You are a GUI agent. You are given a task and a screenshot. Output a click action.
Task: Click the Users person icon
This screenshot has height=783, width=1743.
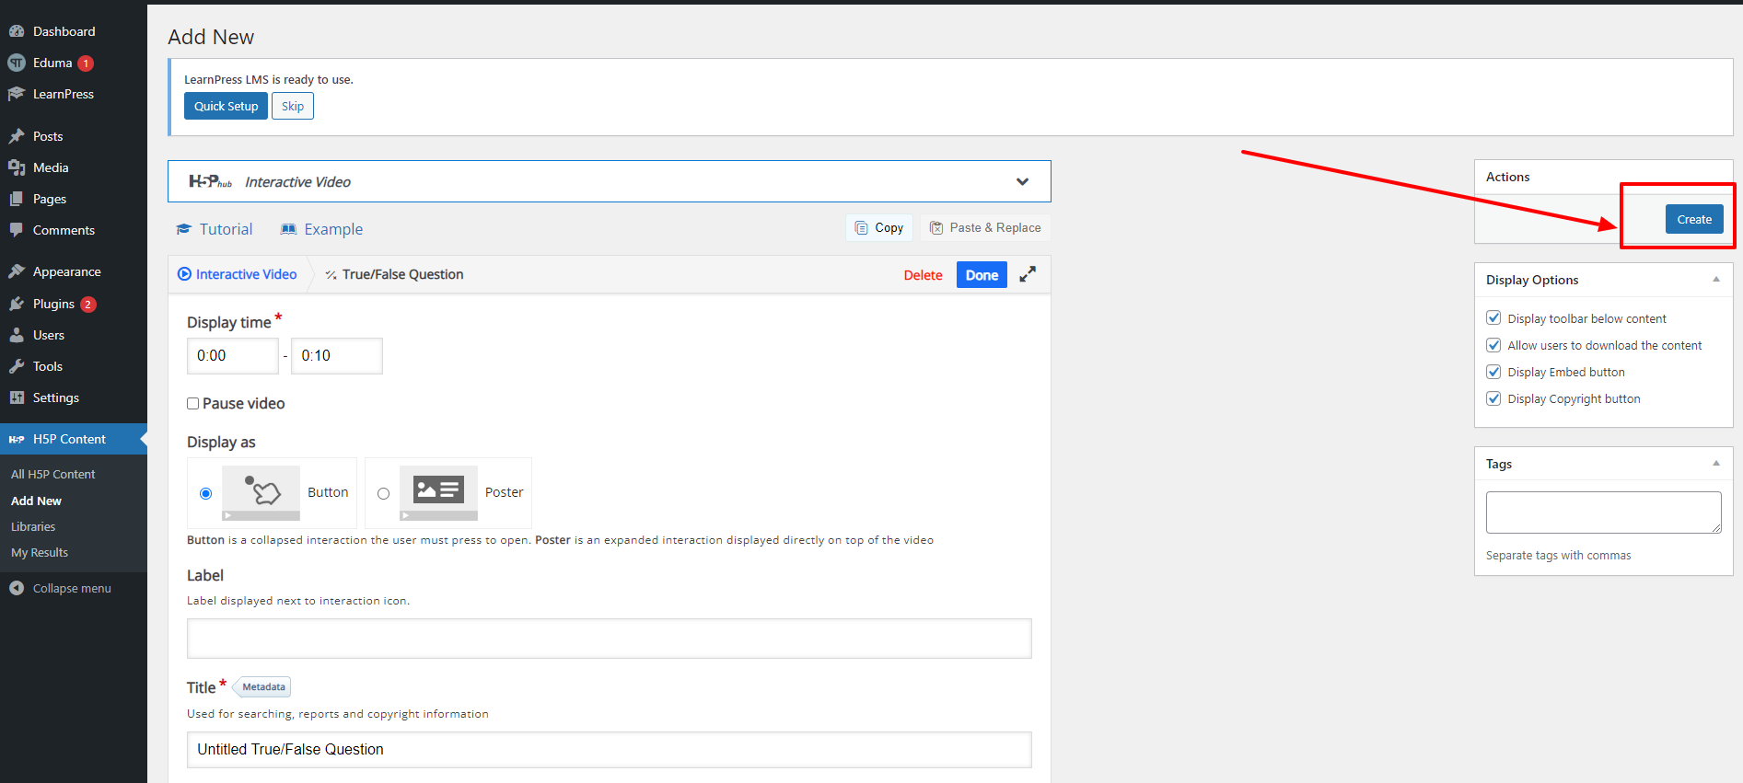point(17,335)
